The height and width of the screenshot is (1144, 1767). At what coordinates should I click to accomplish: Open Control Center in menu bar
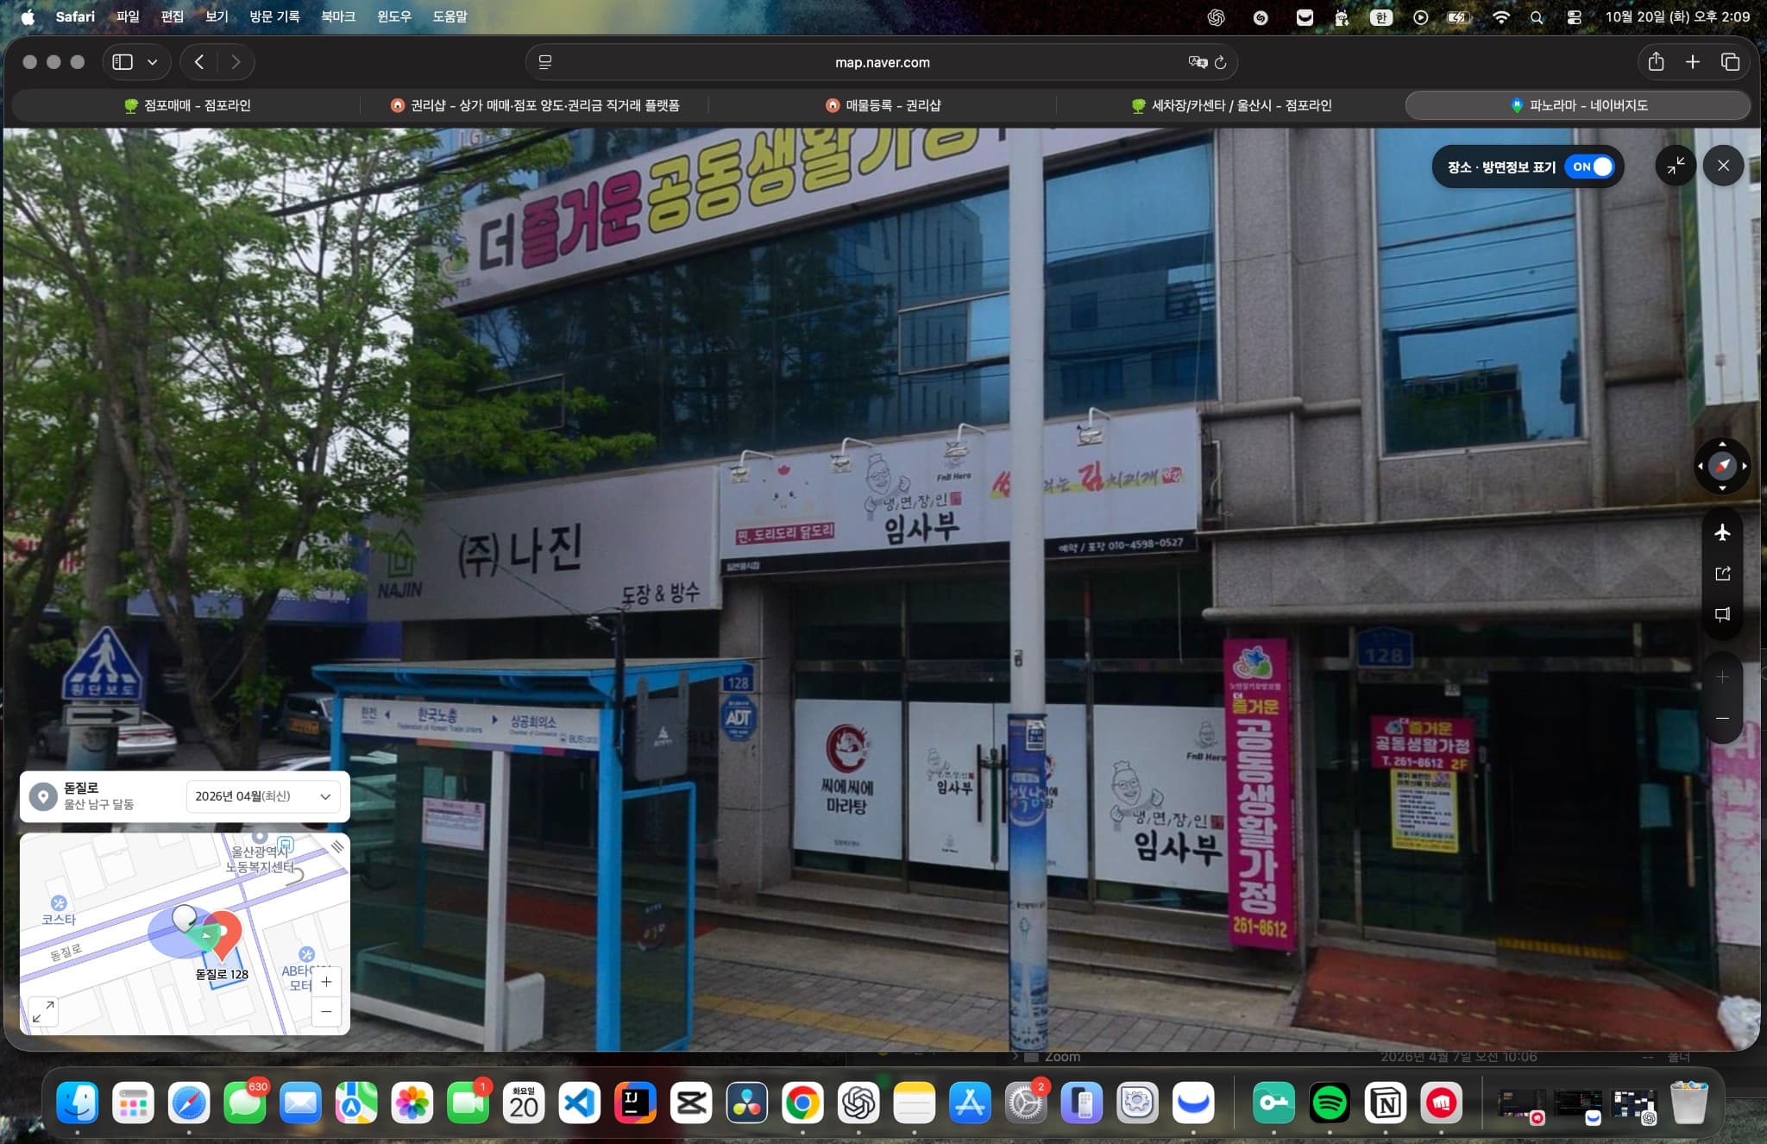pos(1574,17)
